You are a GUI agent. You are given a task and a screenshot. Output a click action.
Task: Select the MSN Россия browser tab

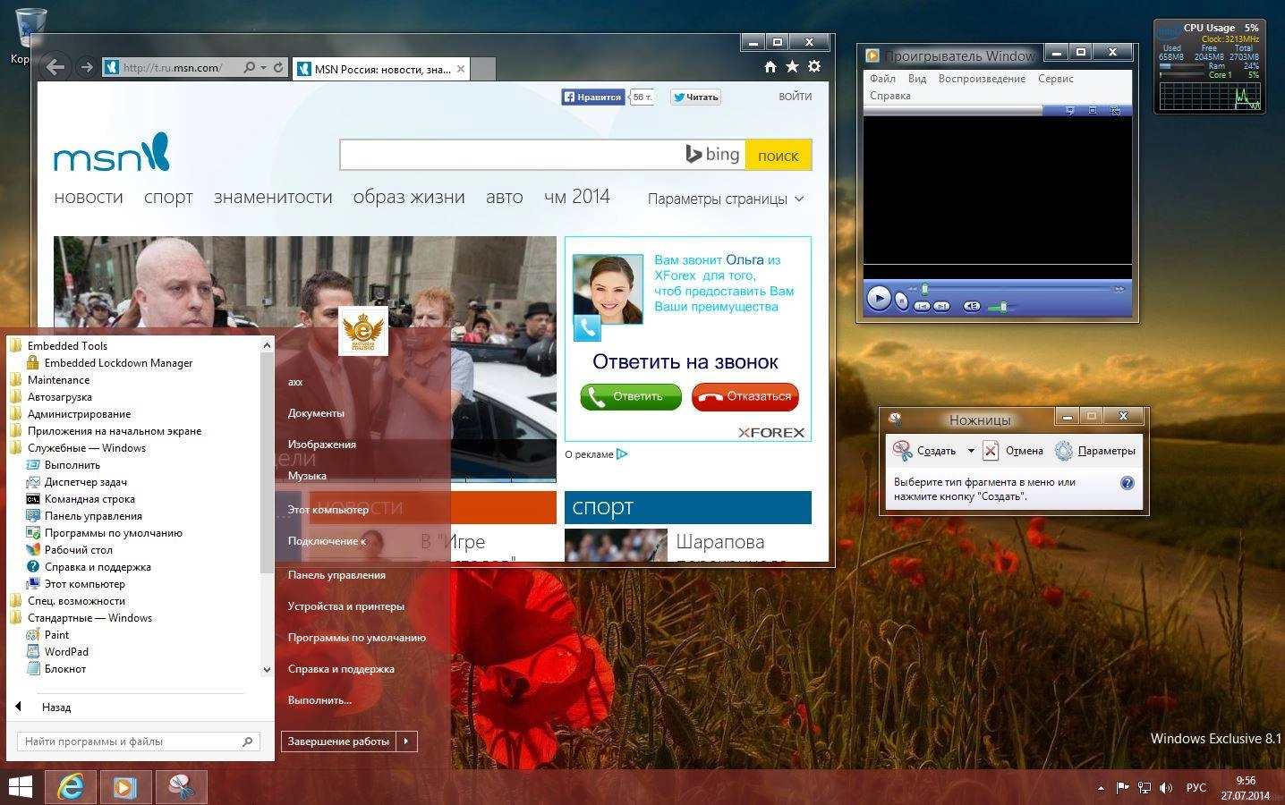[x=381, y=69]
